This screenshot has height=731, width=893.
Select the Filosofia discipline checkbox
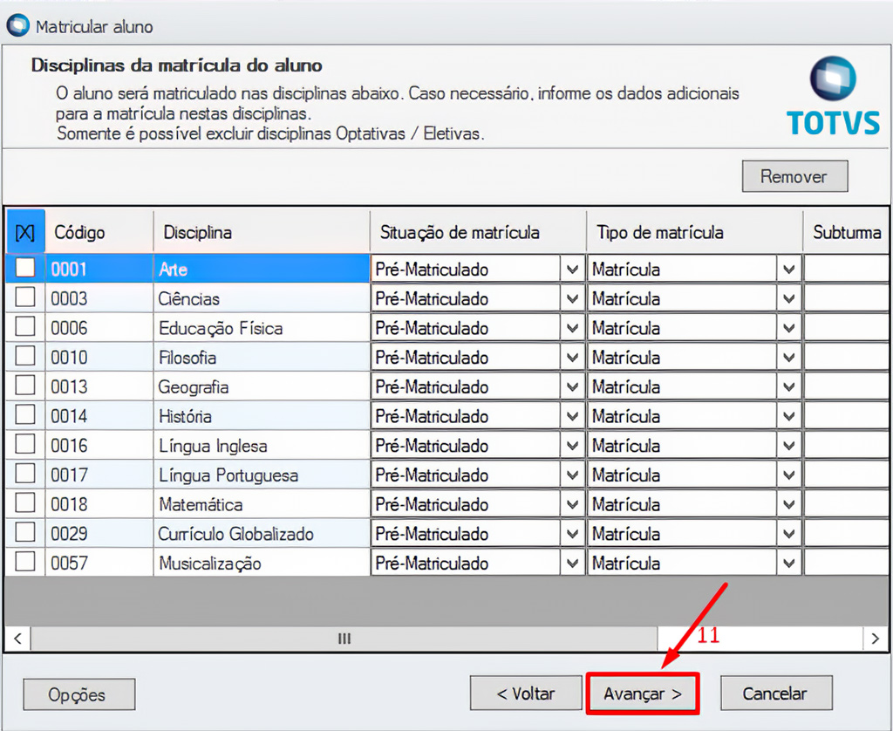coord(25,357)
